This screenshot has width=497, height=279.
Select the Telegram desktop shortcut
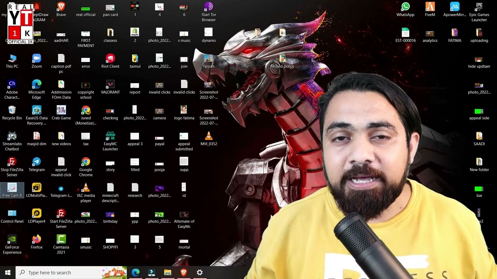36,165
